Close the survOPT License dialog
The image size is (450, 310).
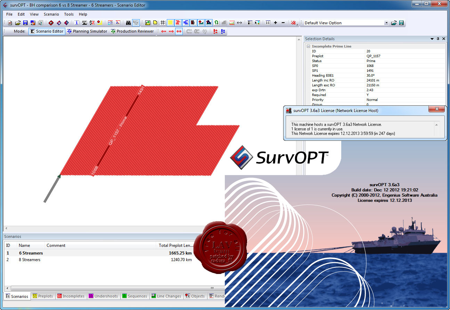[436, 110]
